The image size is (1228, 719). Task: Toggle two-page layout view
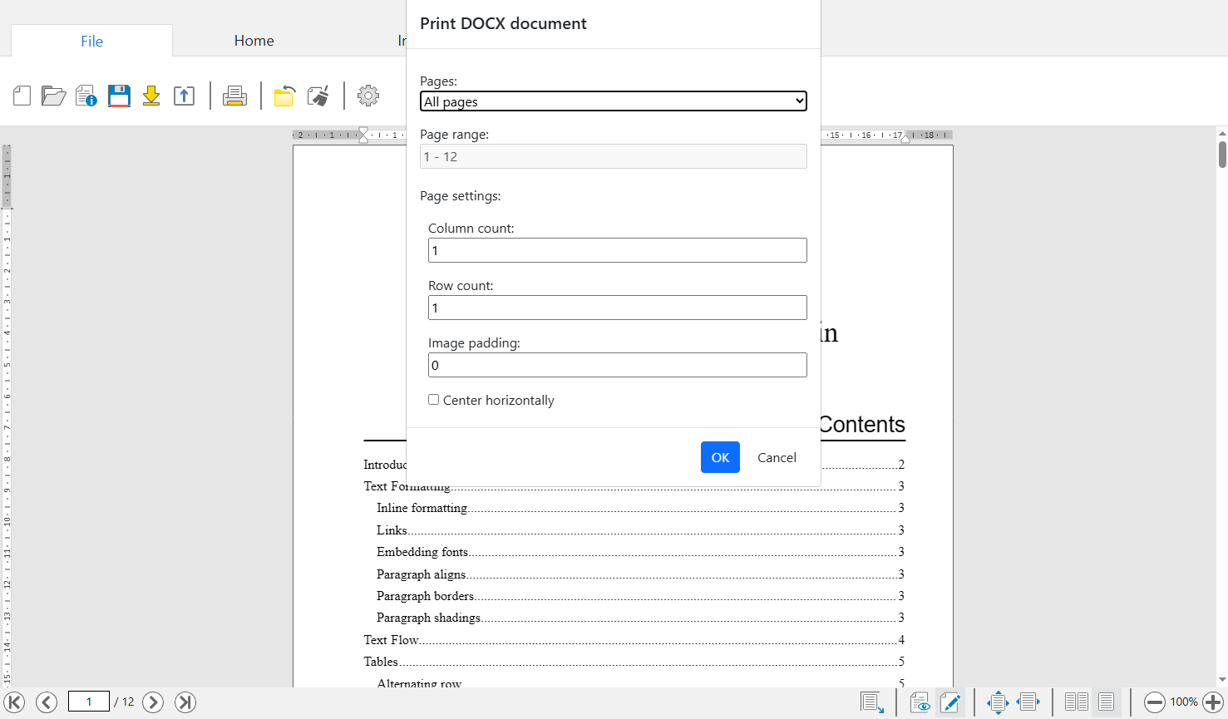pos(1076,702)
